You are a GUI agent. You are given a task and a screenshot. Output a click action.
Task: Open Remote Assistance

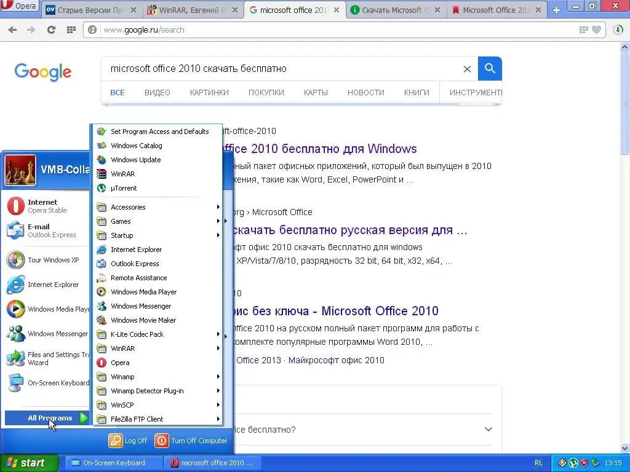point(157,278)
